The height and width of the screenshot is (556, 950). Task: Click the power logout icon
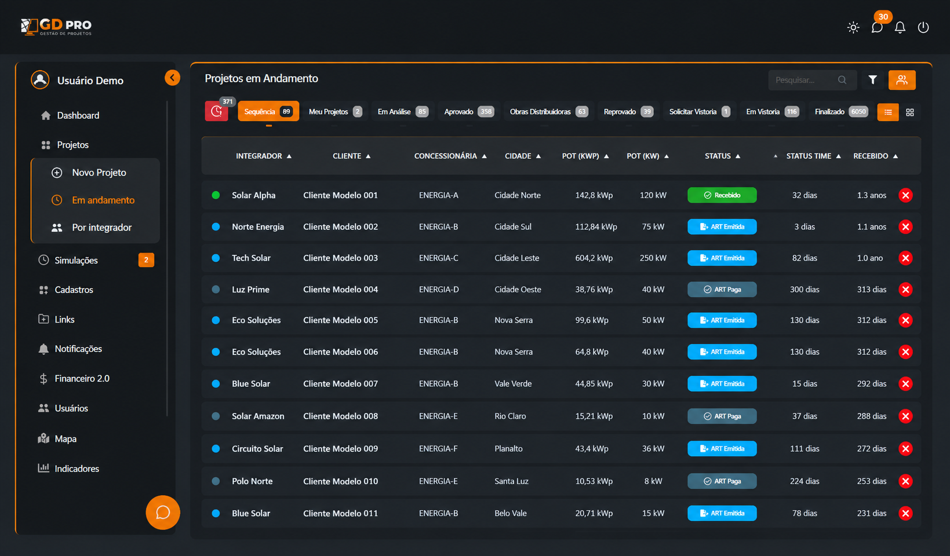[x=923, y=27]
